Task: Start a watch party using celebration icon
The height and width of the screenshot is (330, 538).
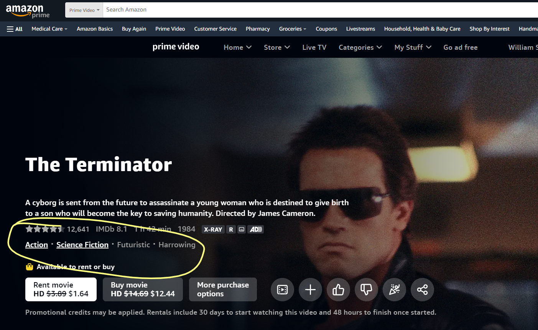Action: tap(394, 290)
